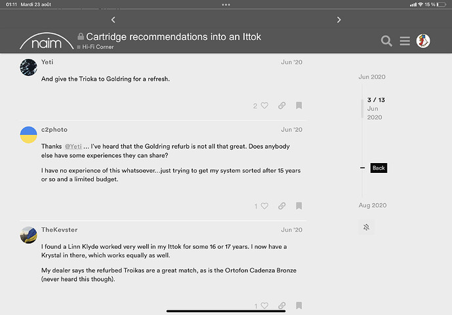Copy link to c2photo's post
The width and height of the screenshot is (452, 315).
281,206
